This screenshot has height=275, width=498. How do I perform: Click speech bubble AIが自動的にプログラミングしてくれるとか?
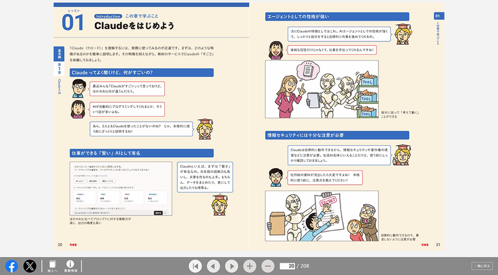pyautogui.click(x=127, y=109)
